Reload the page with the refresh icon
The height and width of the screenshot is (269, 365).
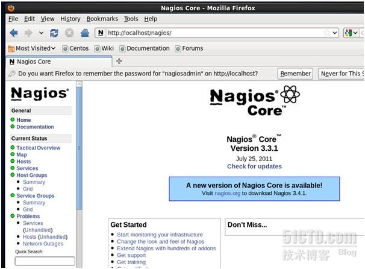coord(54,33)
